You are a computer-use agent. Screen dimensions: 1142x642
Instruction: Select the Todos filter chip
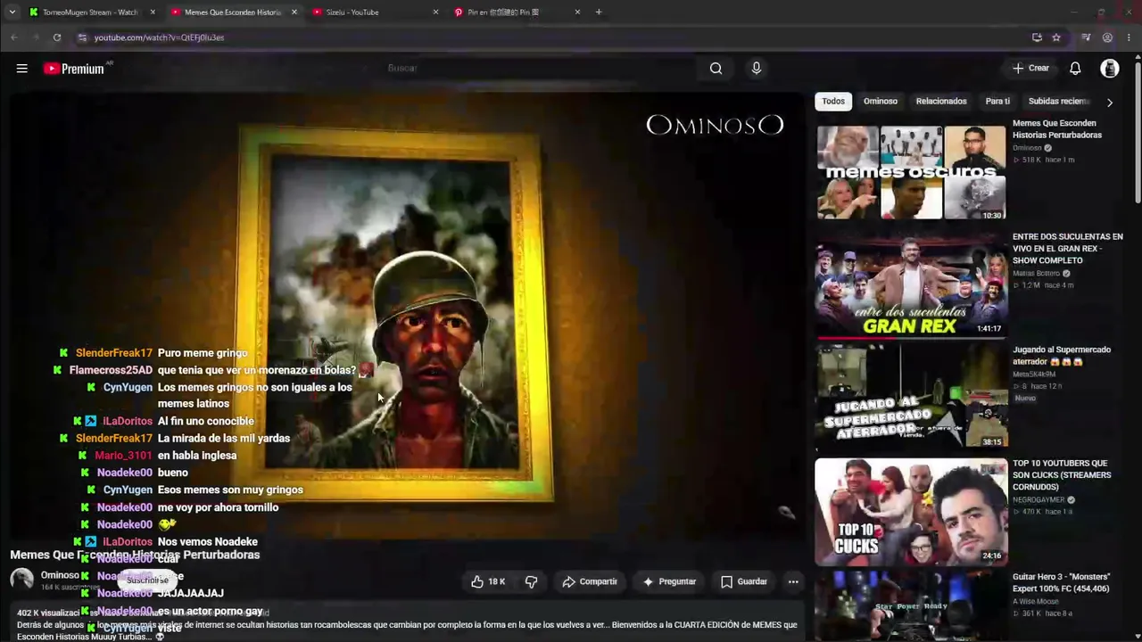tap(833, 102)
